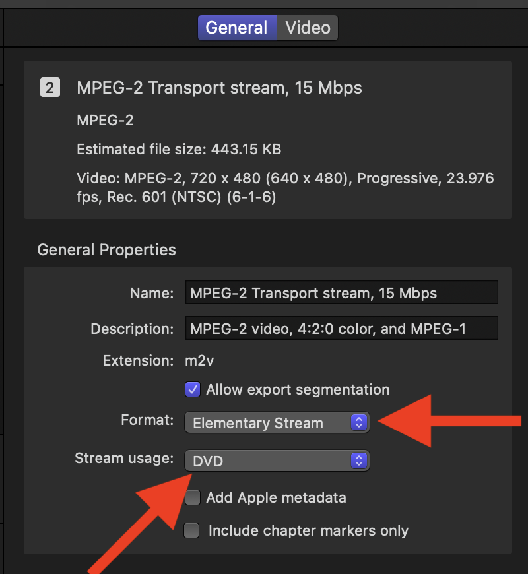Open the Format dropdown showing Elementary Stream
The image size is (528, 574).
pyautogui.click(x=277, y=423)
